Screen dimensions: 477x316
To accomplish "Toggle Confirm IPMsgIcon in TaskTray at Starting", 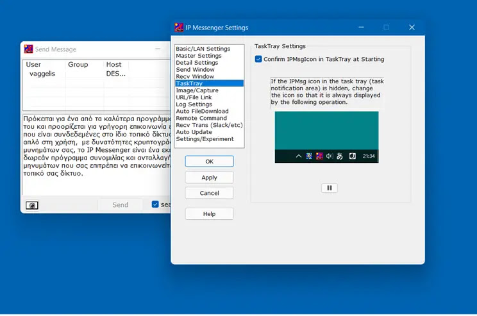I will point(258,59).
